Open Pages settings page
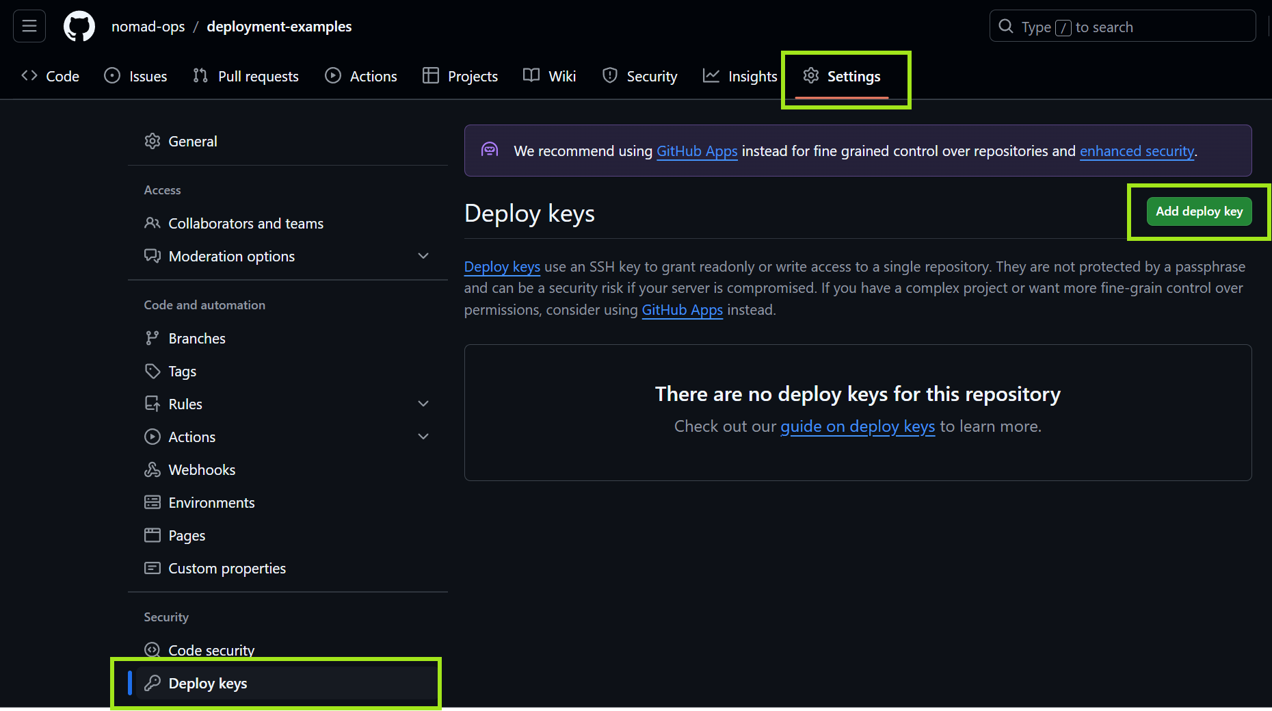The image size is (1272, 711). (x=287, y=535)
